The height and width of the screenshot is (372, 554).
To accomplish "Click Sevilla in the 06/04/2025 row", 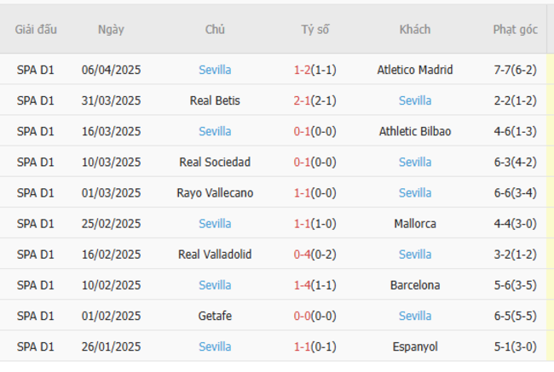I will [215, 70].
